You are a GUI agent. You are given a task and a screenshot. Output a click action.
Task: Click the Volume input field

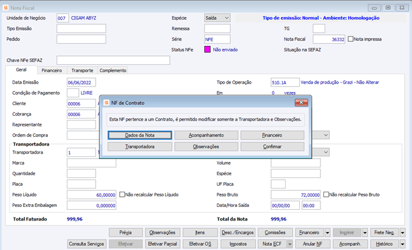tap(296, 163)
